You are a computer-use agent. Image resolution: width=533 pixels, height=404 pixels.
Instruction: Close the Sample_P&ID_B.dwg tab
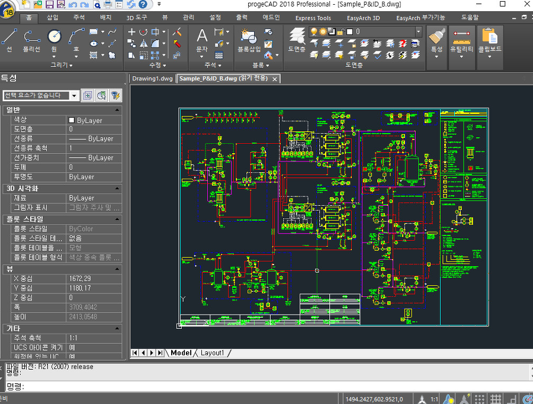275,79
